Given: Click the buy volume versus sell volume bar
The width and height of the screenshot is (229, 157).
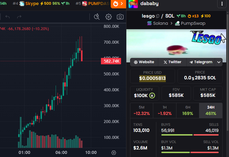Looking at the screenshot, I should (190, 152).
